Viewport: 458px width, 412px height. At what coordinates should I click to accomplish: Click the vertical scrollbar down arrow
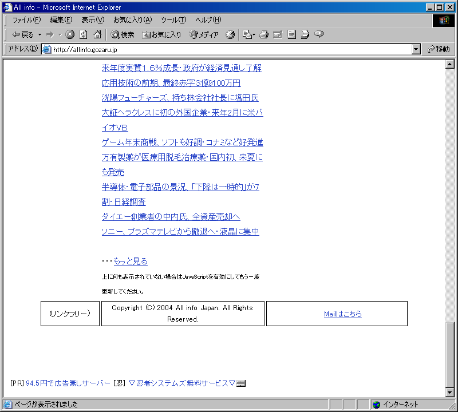(x=450, y=393)
